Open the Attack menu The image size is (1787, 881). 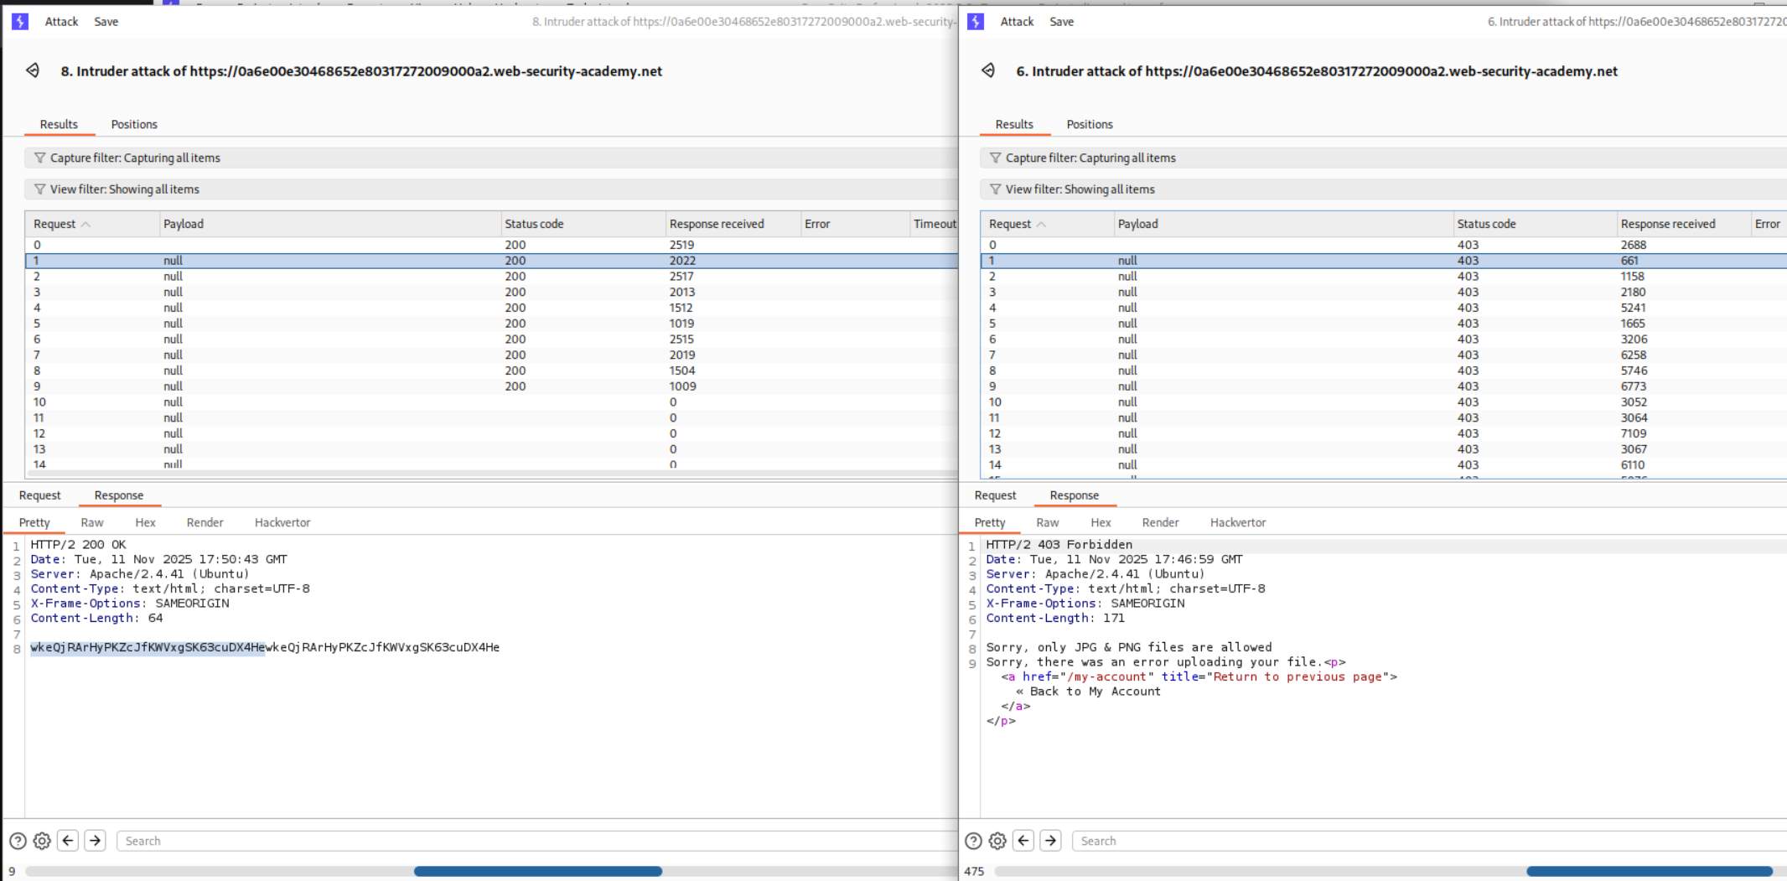60,21
